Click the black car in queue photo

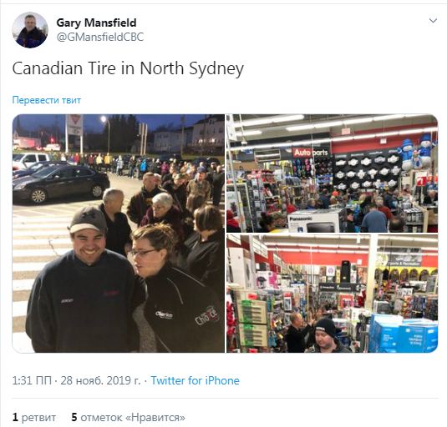pyautogui.click(x=61, y=183)
